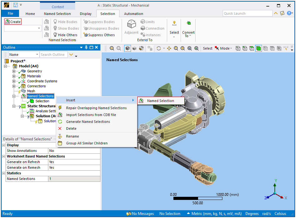Switch to the Display ribbon tab
The width and height of the screenshot is (296, 218).
[85, 14]
